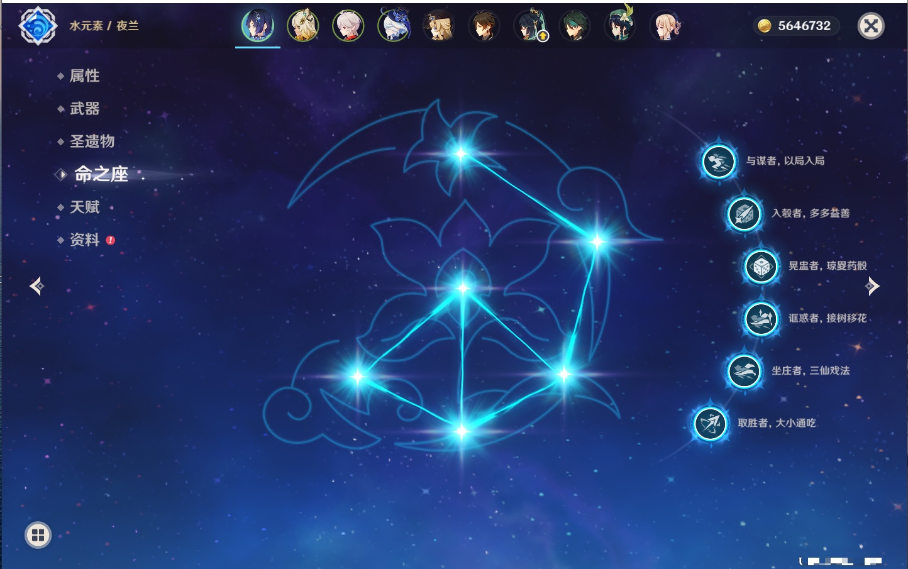Open the 坐庄者，三仙戏法 constellation icon
The image size is (908, 569).
point(744,371)
